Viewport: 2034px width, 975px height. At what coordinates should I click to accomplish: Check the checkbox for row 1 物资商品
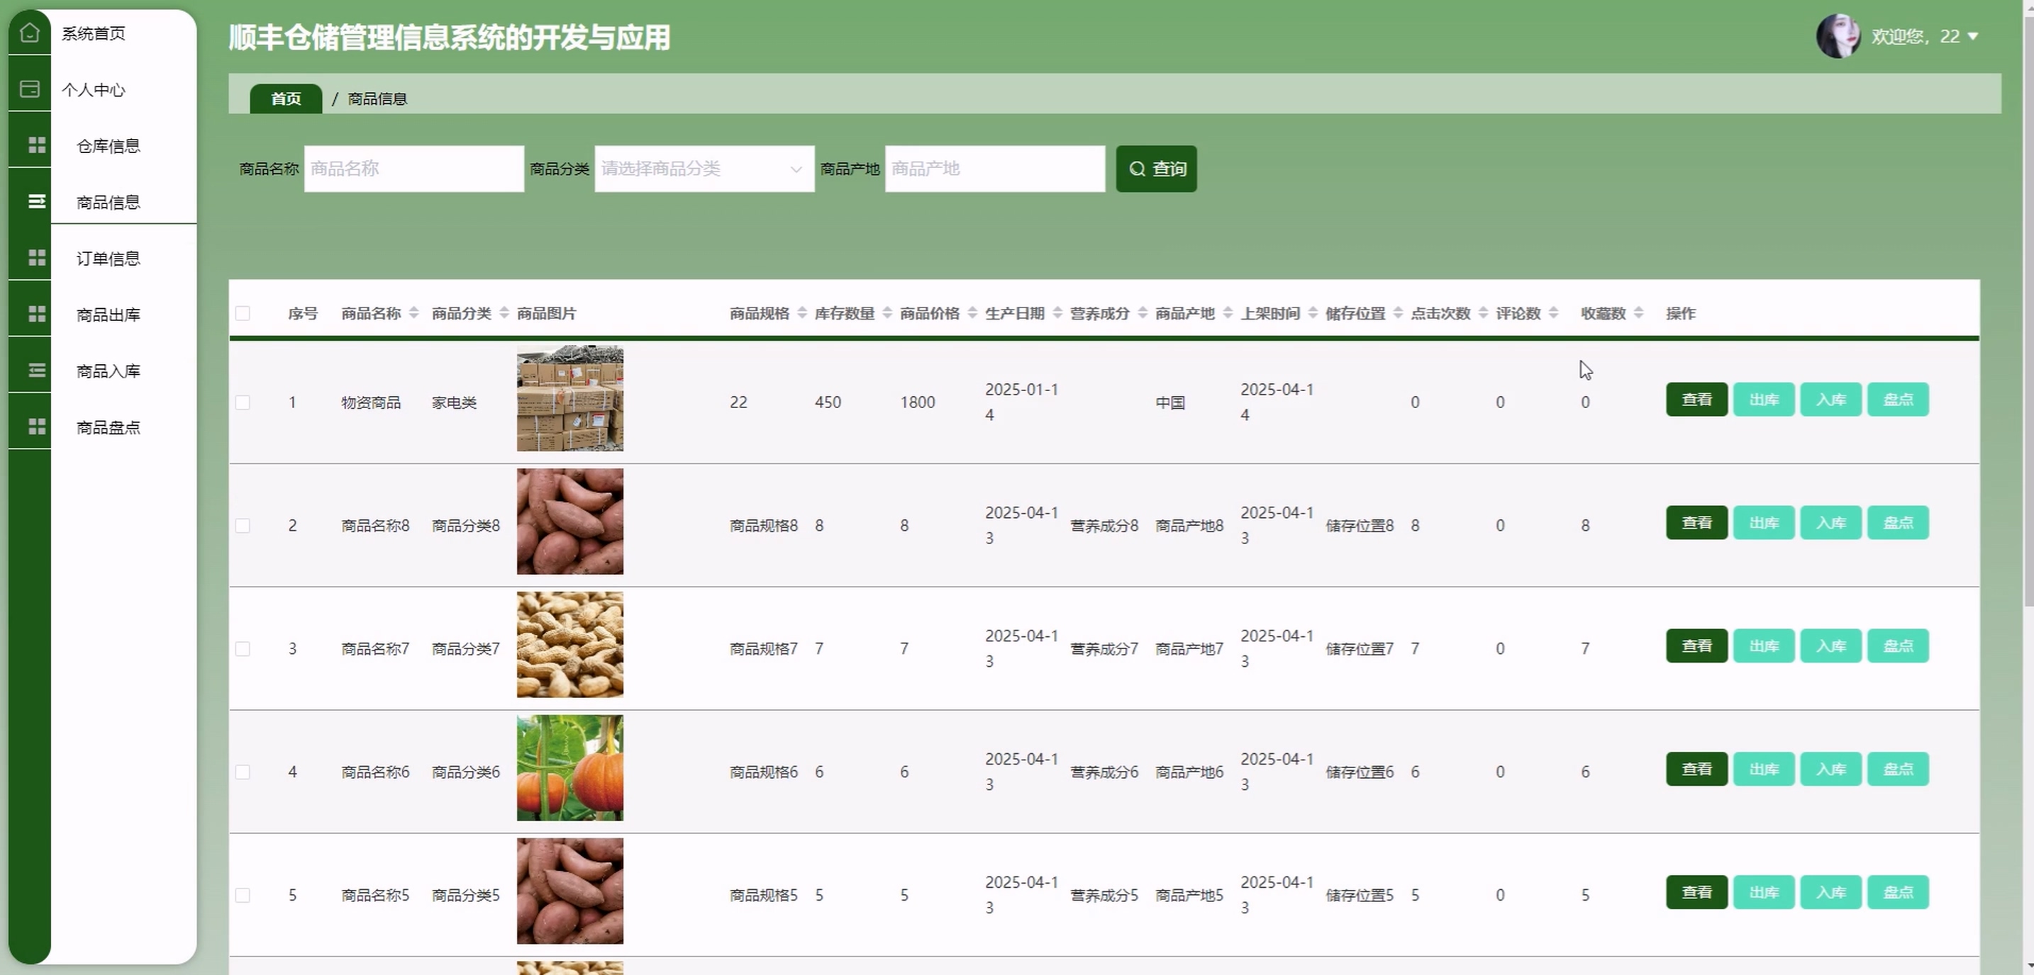(243, 402)
